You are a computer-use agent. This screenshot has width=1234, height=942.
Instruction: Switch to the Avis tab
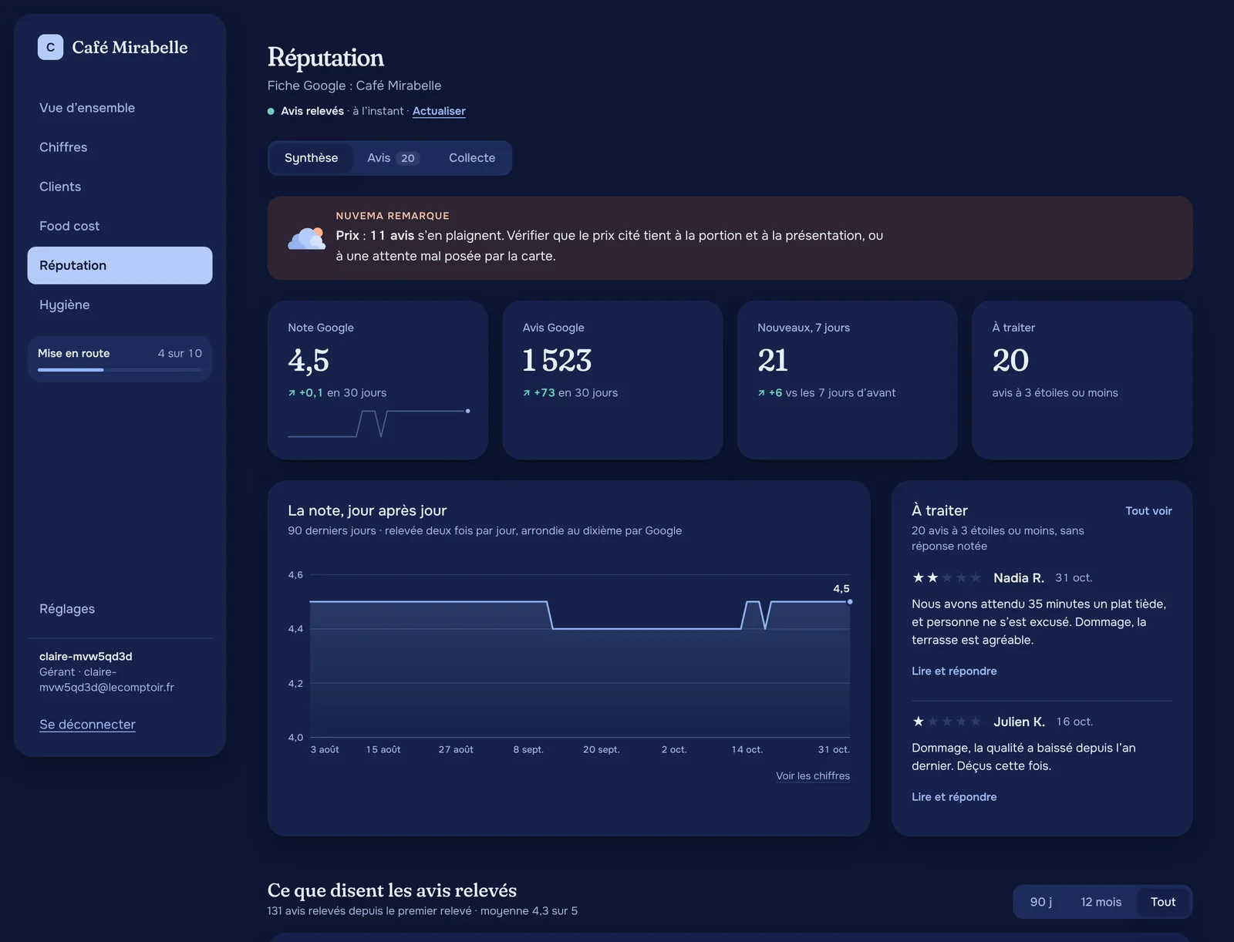click(393, 158)
